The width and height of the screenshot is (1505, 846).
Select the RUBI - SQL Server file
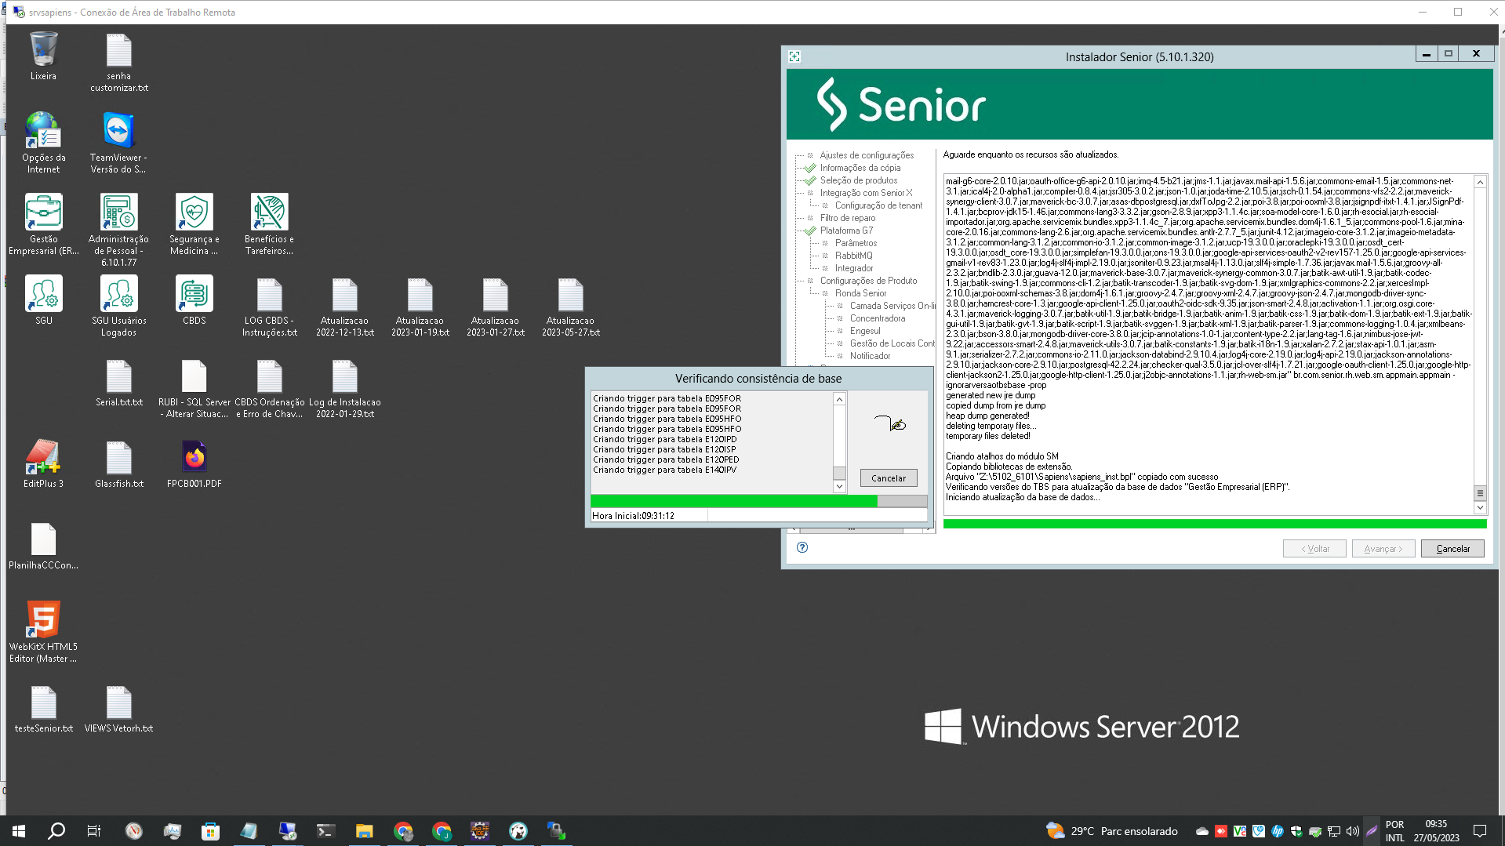point(194,387)
